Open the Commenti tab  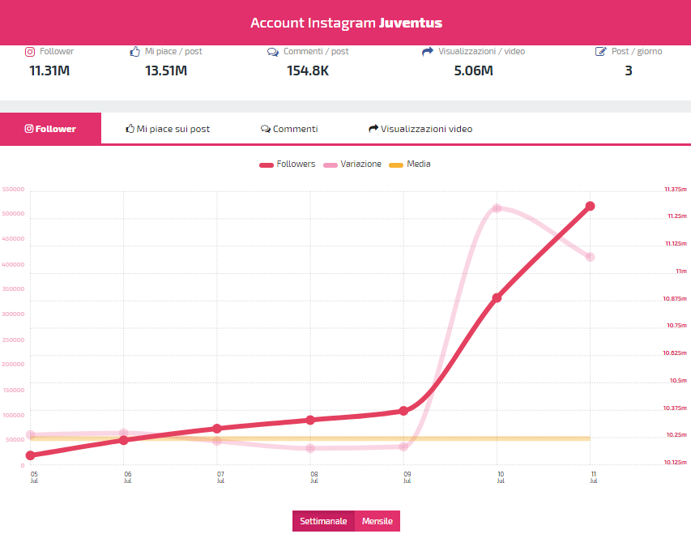click(x=289, y=129)
